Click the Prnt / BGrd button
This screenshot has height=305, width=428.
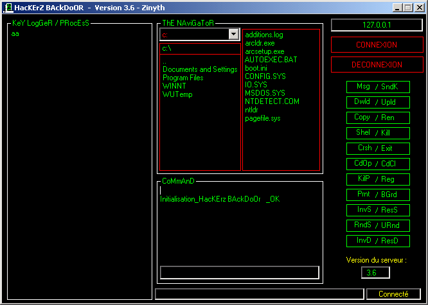tap(377, 195)
